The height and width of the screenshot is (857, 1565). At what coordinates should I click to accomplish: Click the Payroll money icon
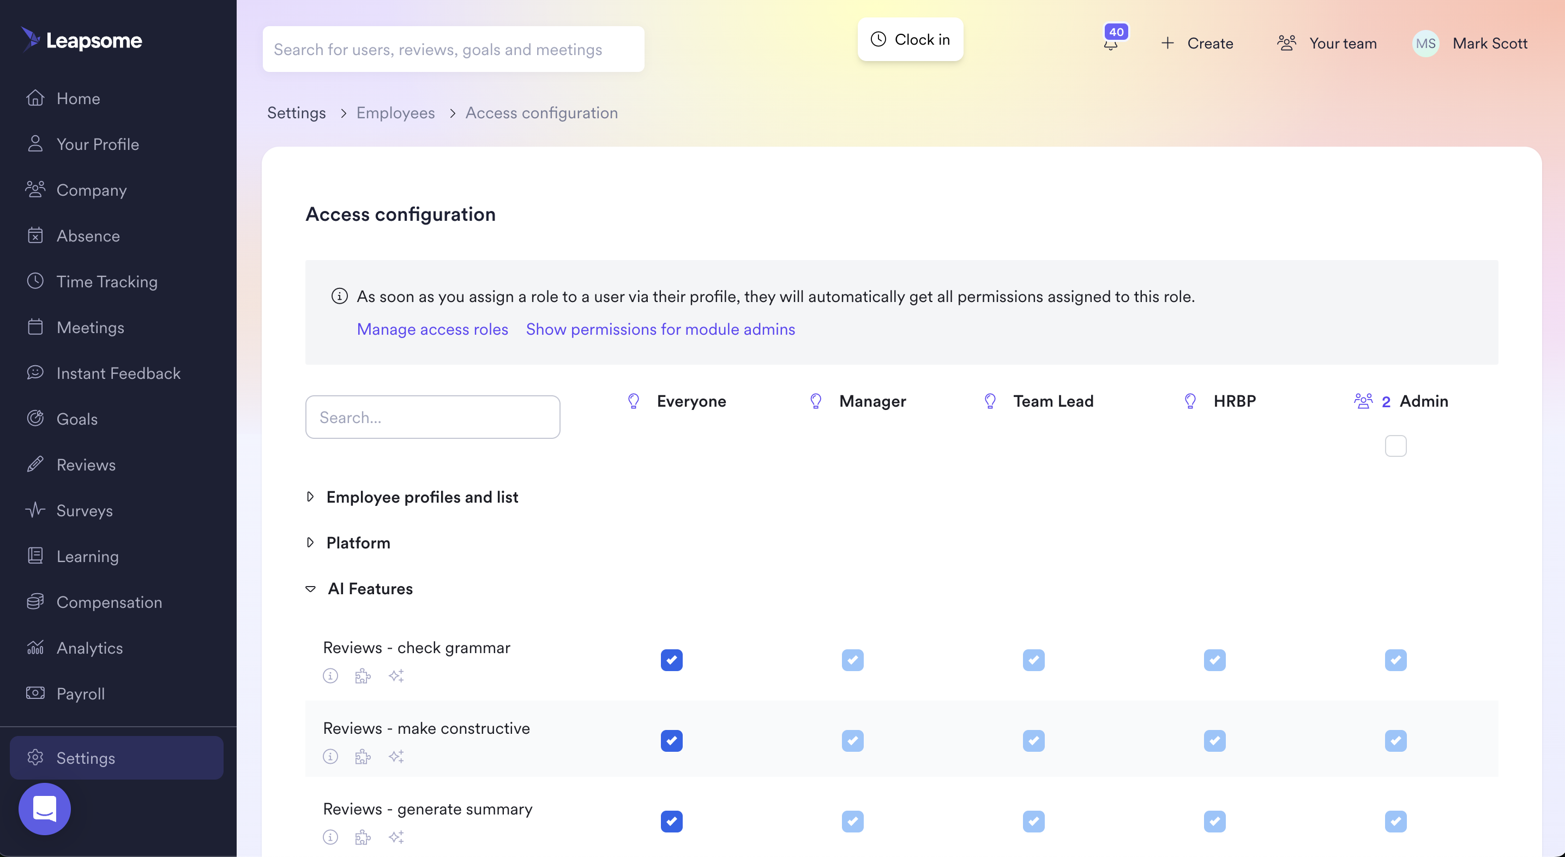pos(35,693)
